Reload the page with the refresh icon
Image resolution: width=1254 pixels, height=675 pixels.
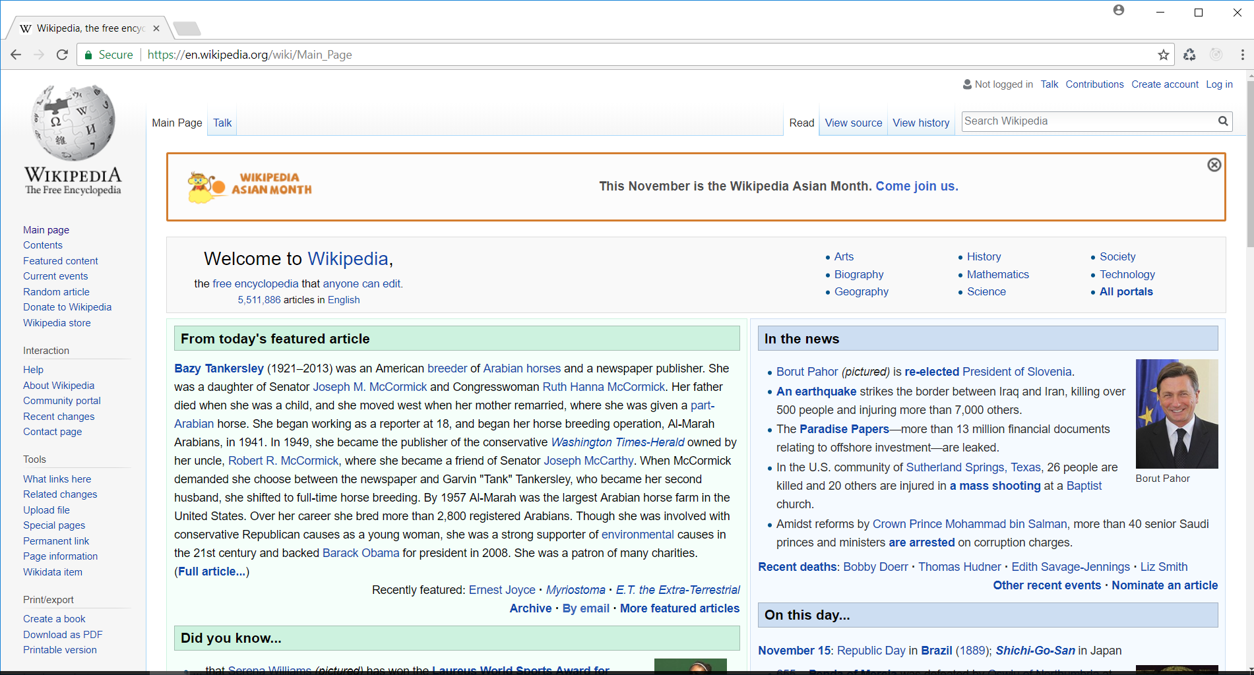tap(62, 55)
